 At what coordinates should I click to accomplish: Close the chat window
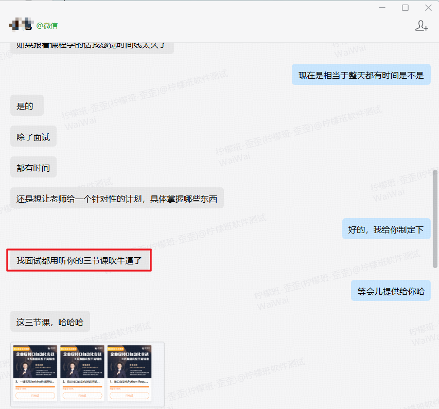[428, 8]
